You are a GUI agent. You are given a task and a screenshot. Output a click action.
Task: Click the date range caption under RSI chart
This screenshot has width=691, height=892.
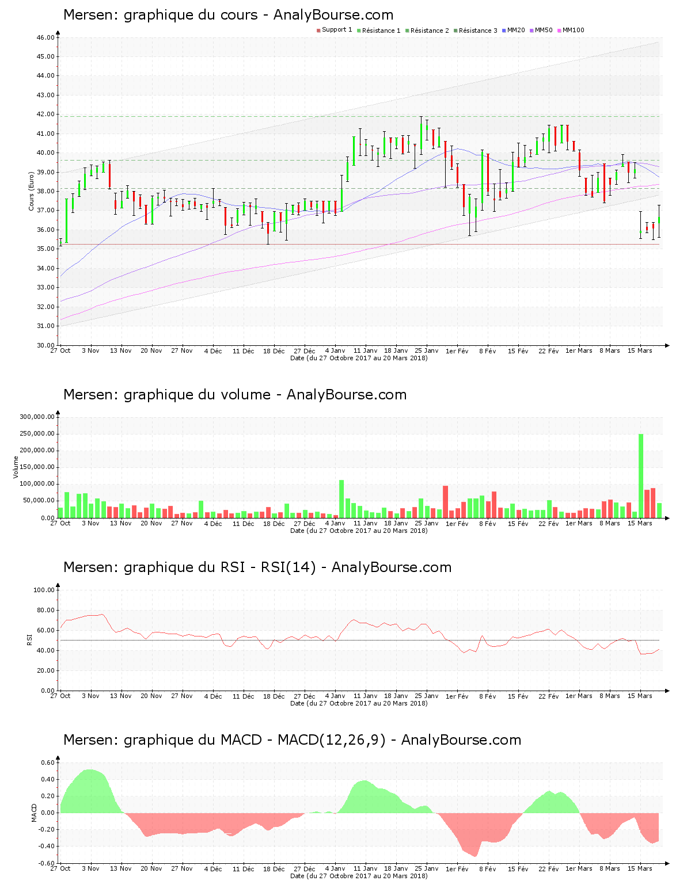pos(359,703)
